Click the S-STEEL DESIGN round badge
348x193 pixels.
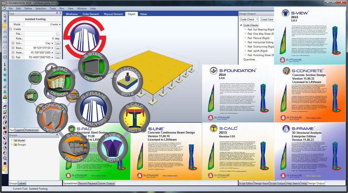(x=94, y=67)
